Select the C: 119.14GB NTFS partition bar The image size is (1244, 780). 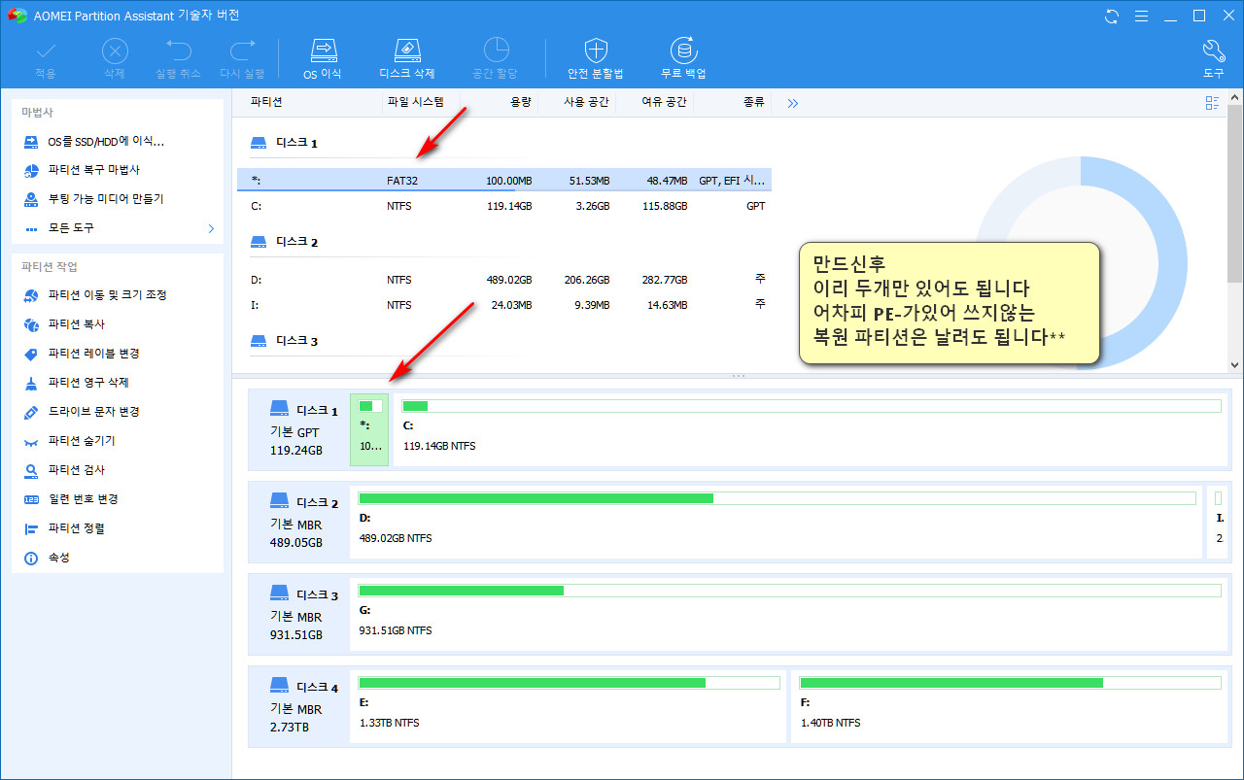pos(812,429)
